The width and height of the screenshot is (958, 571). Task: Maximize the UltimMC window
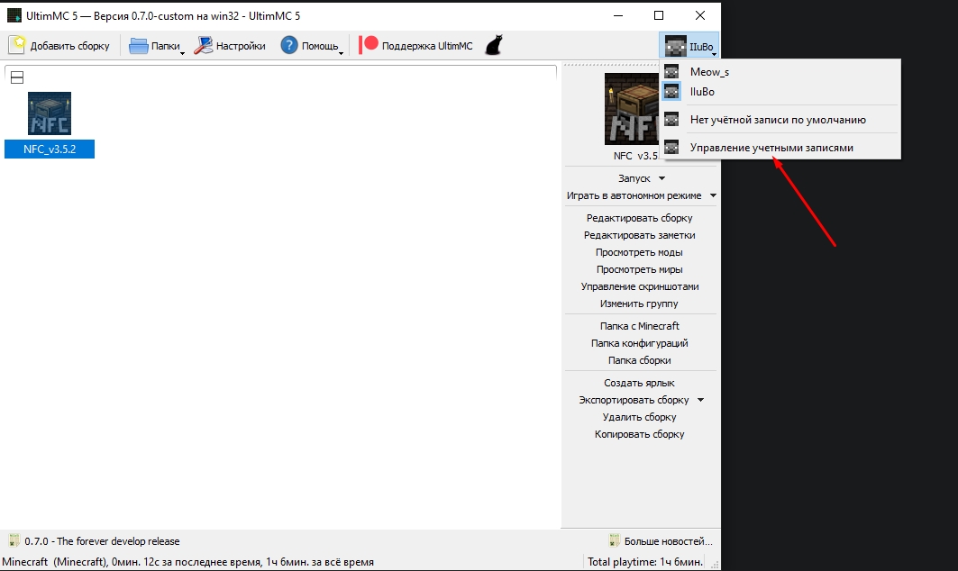click(x=659, y=15)
